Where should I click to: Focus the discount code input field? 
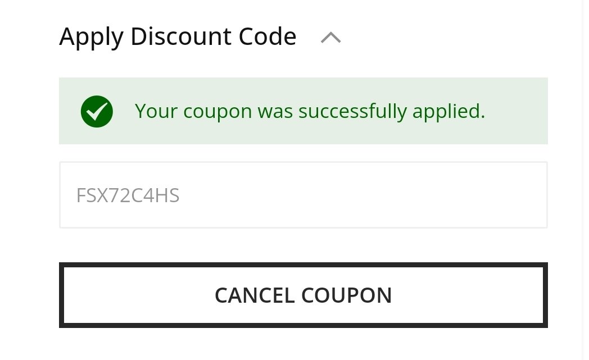point(303,195)
